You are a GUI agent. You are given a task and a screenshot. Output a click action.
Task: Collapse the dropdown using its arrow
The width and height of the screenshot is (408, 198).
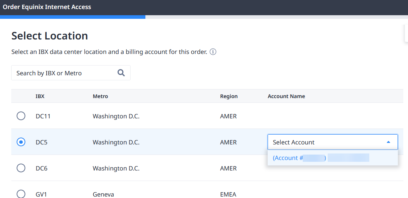[x=388, y=142]
